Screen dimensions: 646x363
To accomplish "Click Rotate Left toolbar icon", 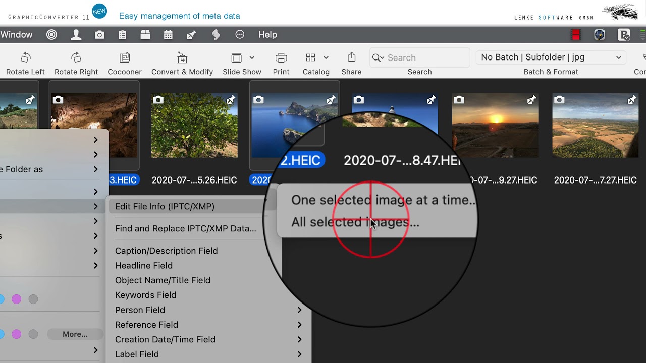I will pyautogui.click(x=26, y=57).
